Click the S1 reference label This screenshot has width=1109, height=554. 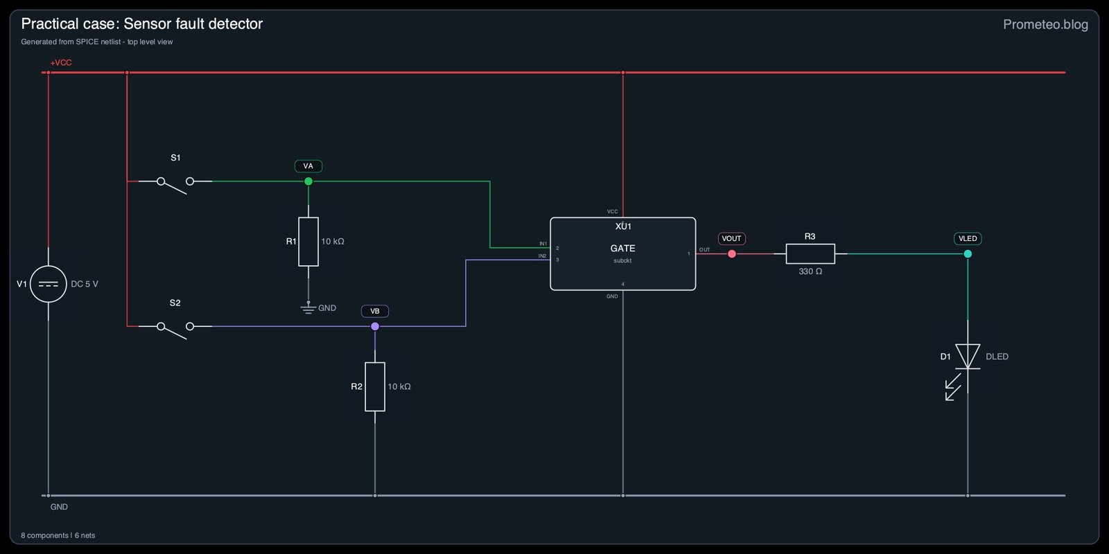pos(175,158)
